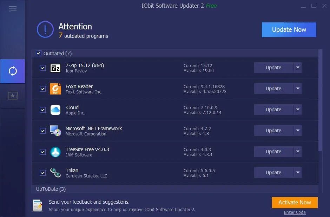
Task: Open the iCloud update dropdown arrow
Action: (298, 110)
